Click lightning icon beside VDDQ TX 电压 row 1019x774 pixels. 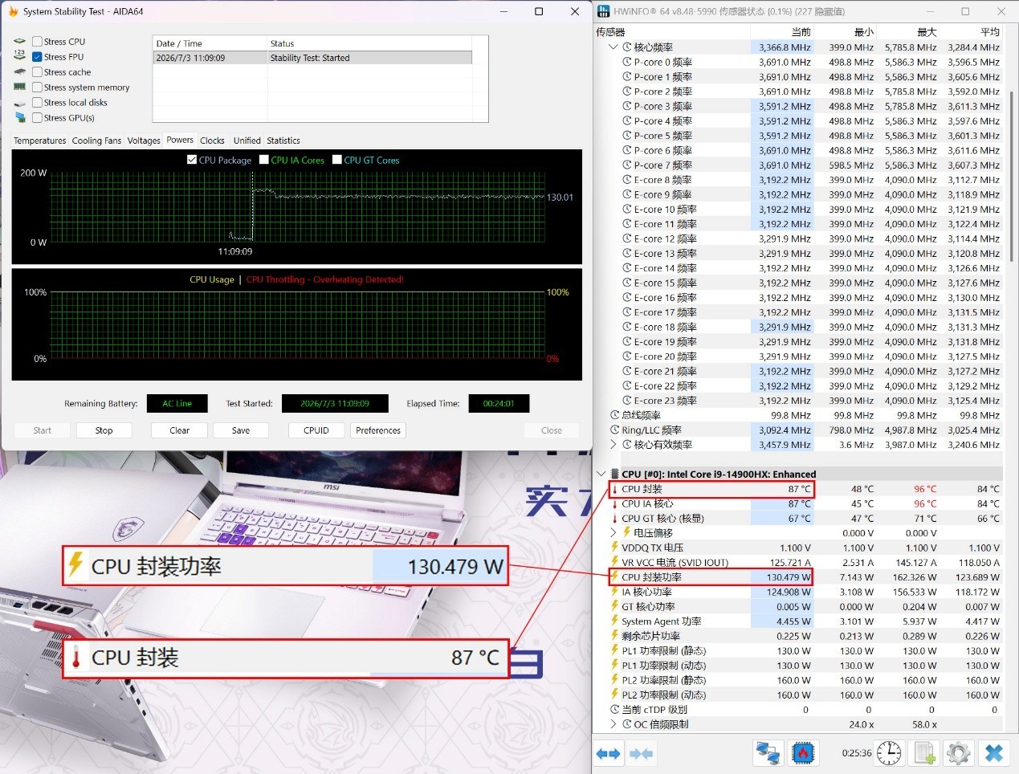[x=615, y=548]
